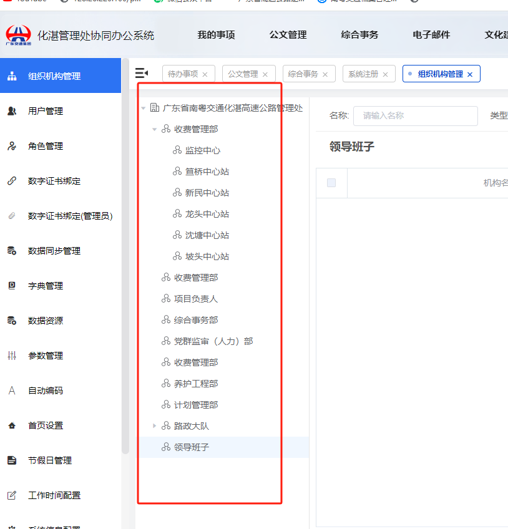Click the node icon beside 项目负责人
This screenshot has width=508, height=529.
[166, 299]
